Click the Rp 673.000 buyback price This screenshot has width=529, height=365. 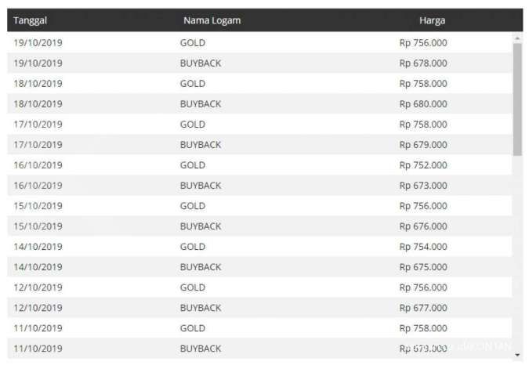pos(423,186)
